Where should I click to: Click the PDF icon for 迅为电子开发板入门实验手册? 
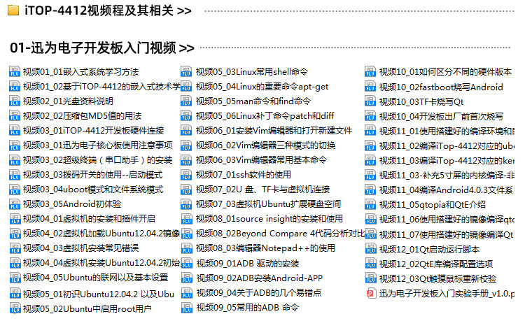coord(370,293)
